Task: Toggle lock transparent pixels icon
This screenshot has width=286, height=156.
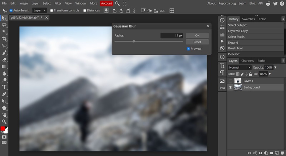Action: (x=238, y=74)
